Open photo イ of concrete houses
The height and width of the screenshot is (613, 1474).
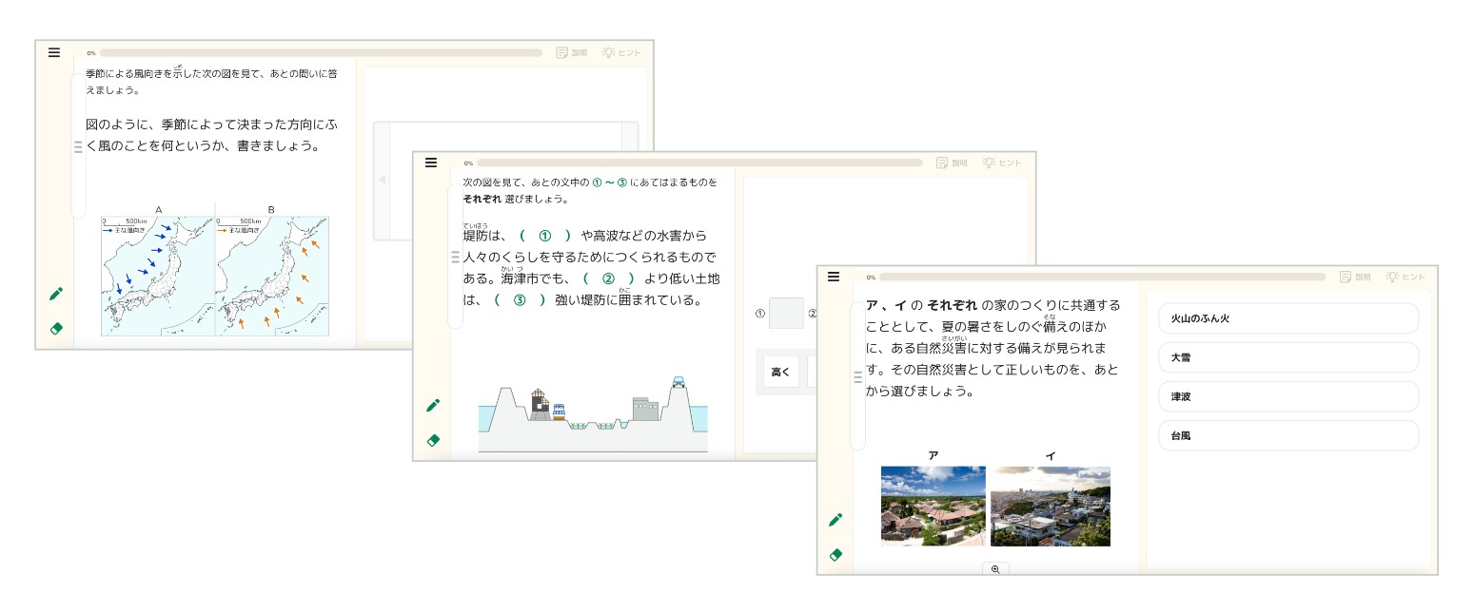pyautogui.click(x=1051, y=506)
